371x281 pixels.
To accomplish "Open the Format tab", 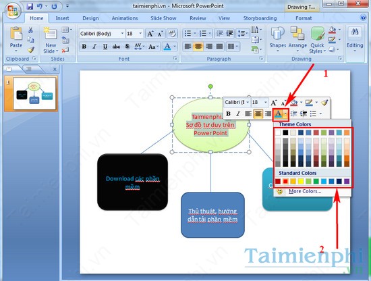I will [x=304, y=18].
